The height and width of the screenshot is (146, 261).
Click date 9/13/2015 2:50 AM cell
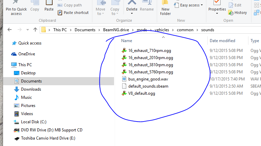(x=226, y=86)
